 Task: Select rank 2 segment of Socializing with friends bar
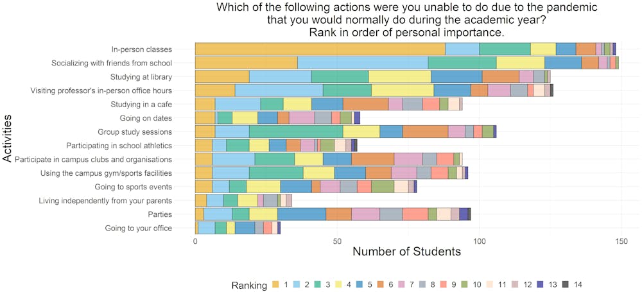click(x=363, y=62)
